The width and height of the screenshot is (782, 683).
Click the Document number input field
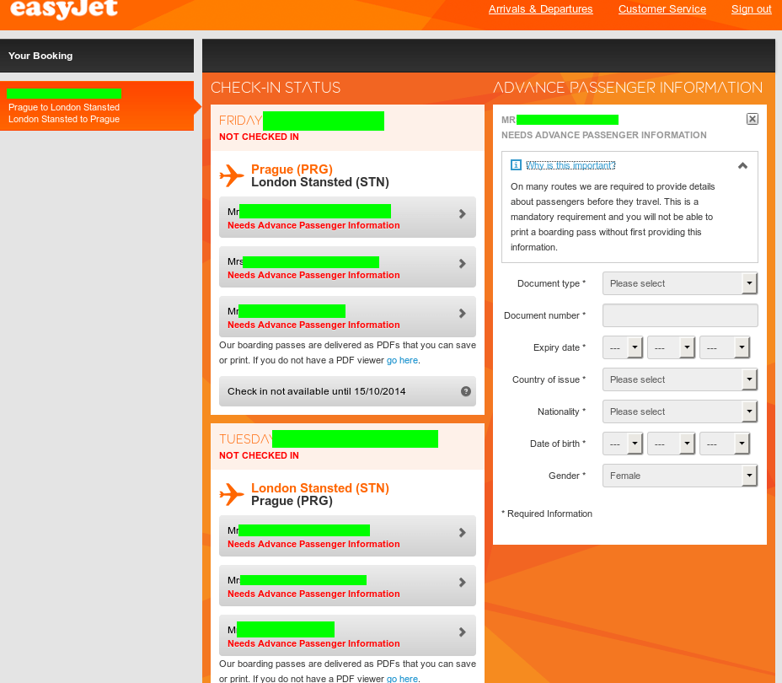pyautogui.click(x=680, y=315)
